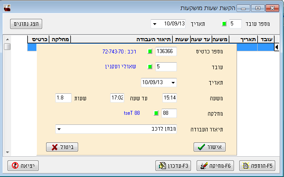The height and width of the screenshot is (177, 284).
Task: Click the עובד input field in the form
Action: 166,67
